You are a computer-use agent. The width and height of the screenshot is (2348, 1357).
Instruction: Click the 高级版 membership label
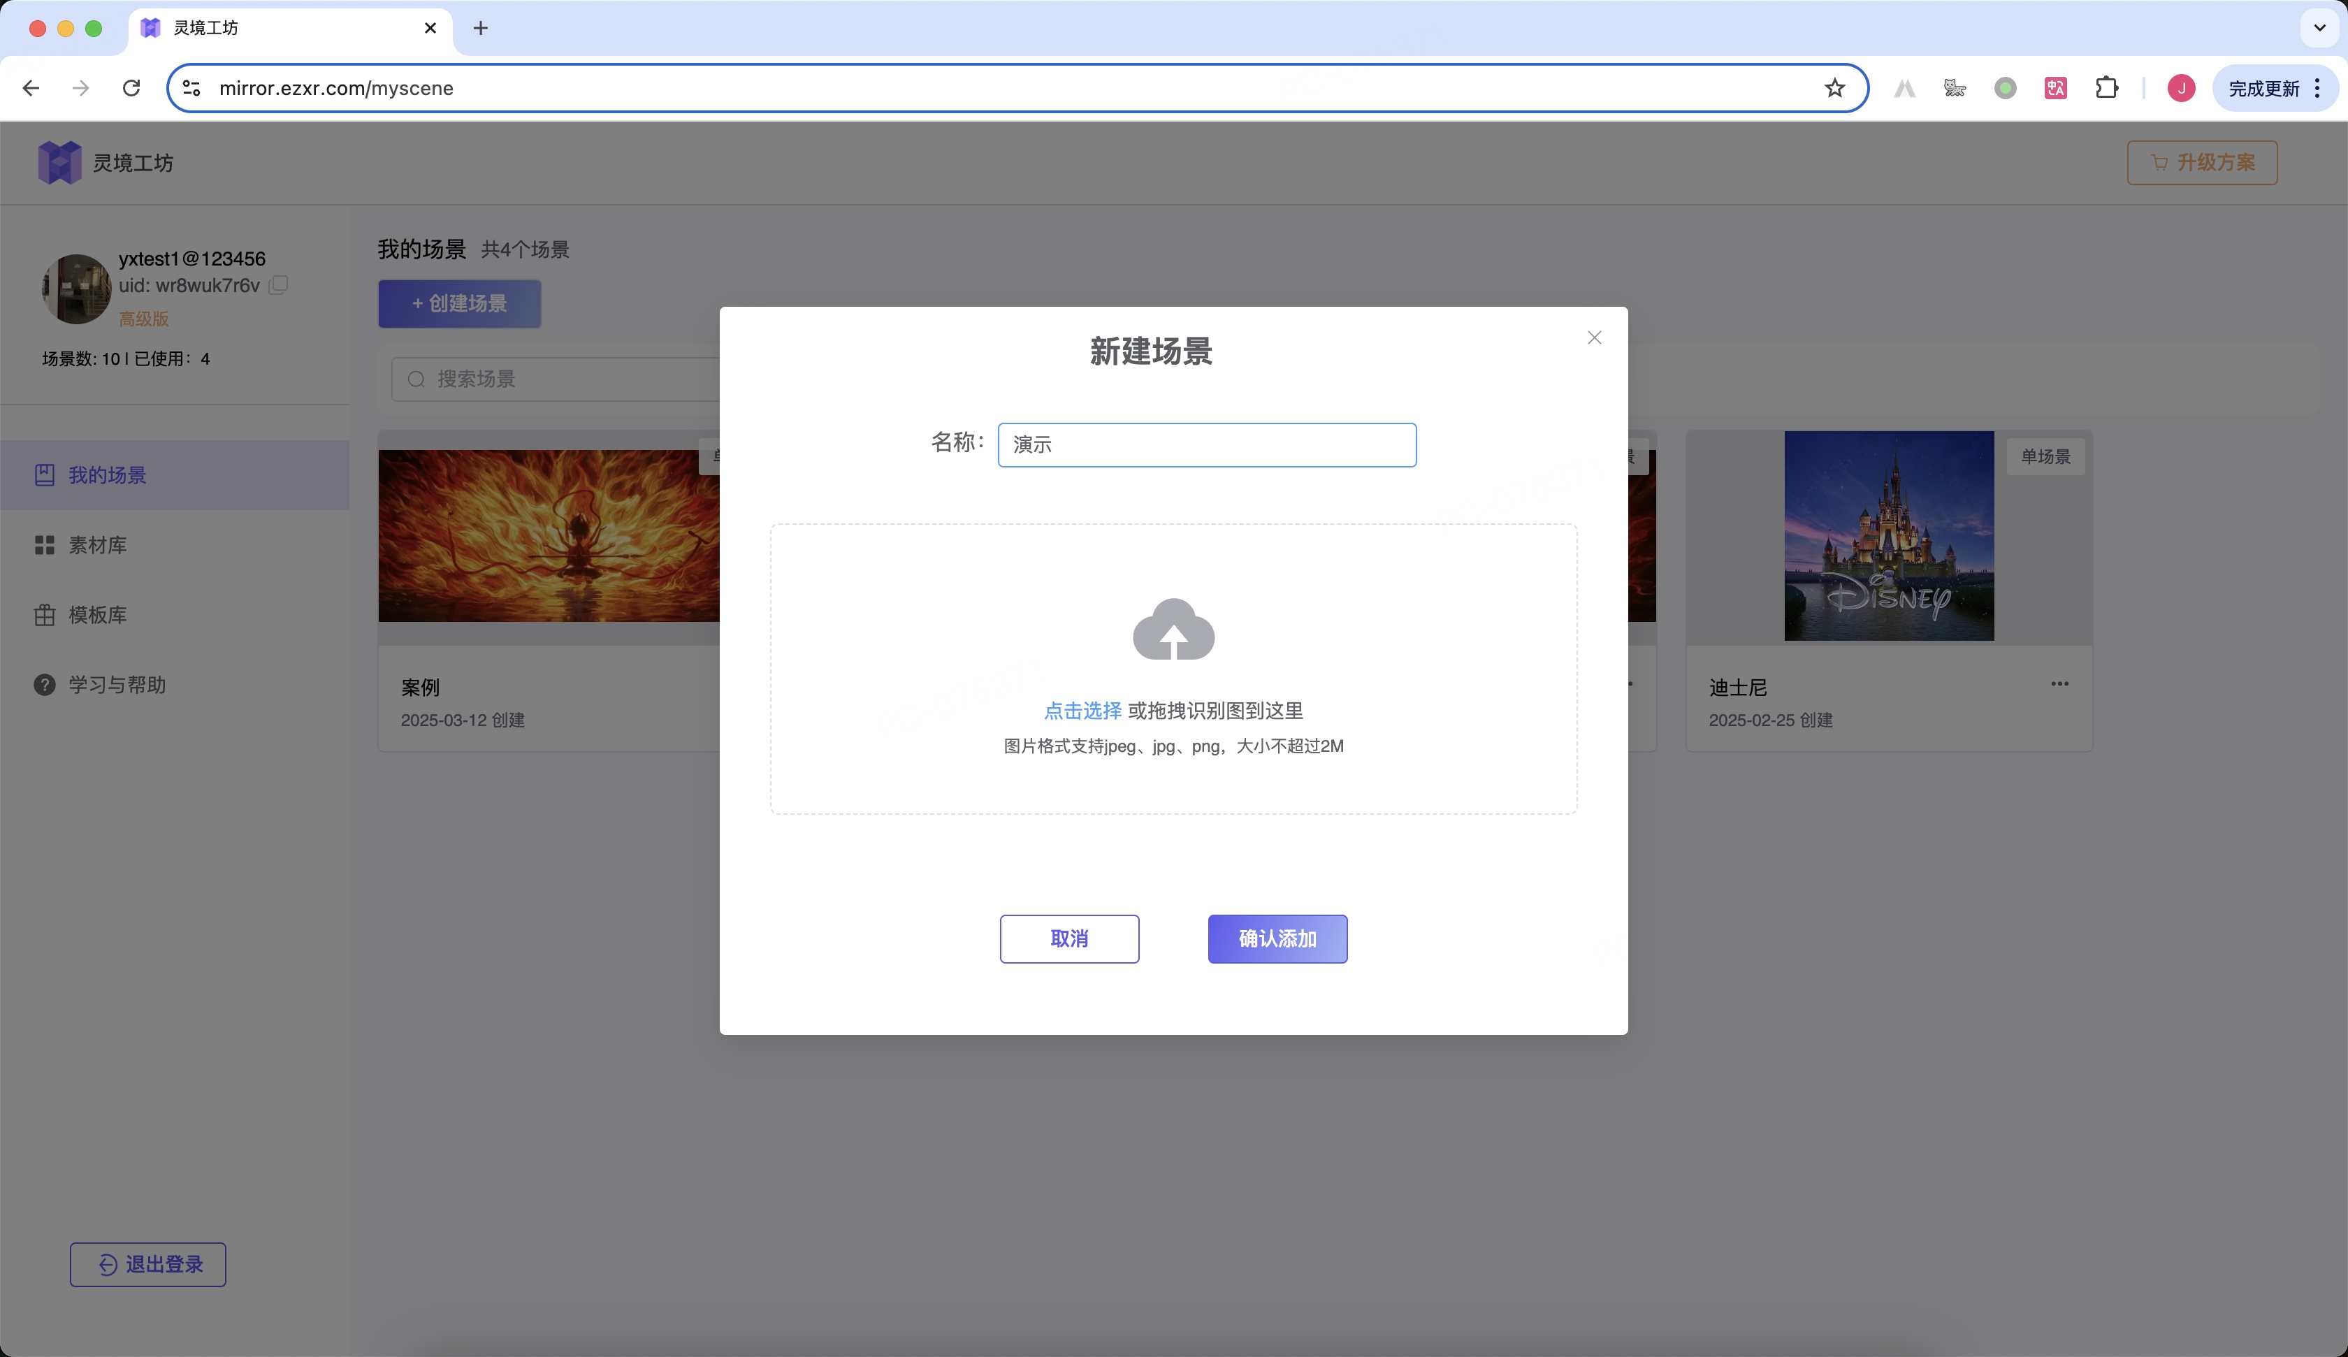click(x=143, y=319)
